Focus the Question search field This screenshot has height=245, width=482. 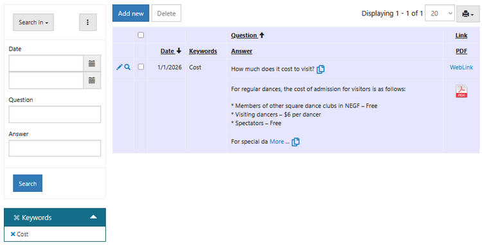[x=55, y=114]
